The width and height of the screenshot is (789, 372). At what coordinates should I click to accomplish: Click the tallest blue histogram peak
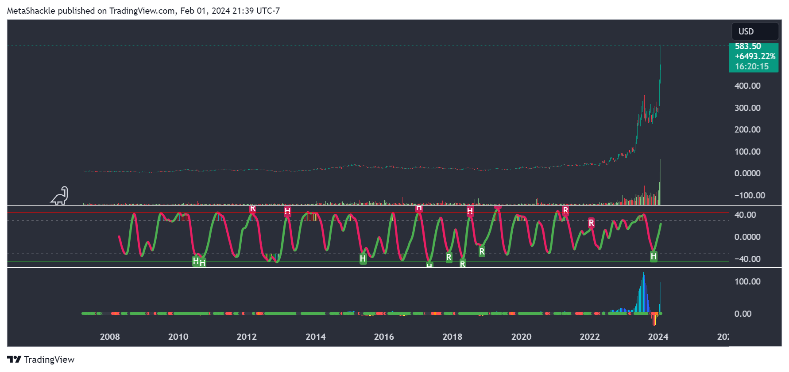643,292
